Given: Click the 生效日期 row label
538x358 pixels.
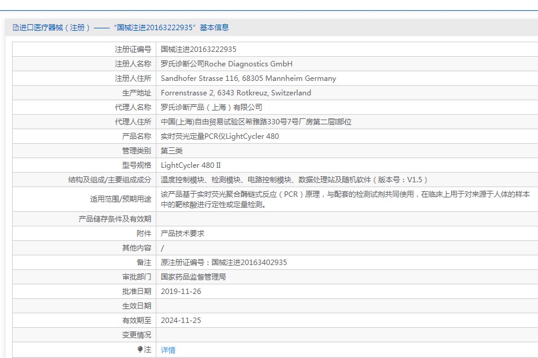Looking at the screenshot, I should pyautogui.click(x=136, y=306).
